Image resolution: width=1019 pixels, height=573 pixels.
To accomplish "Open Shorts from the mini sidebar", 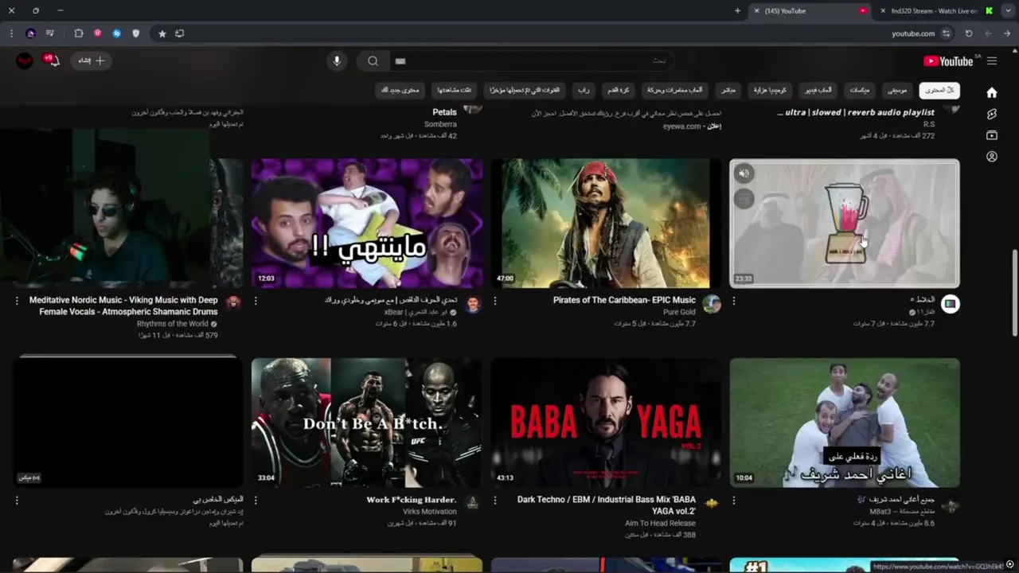I will point(992,114).
